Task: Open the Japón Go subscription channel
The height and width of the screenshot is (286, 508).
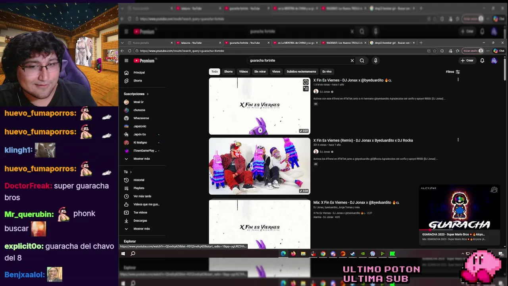Action: click(x=142, y=135)
